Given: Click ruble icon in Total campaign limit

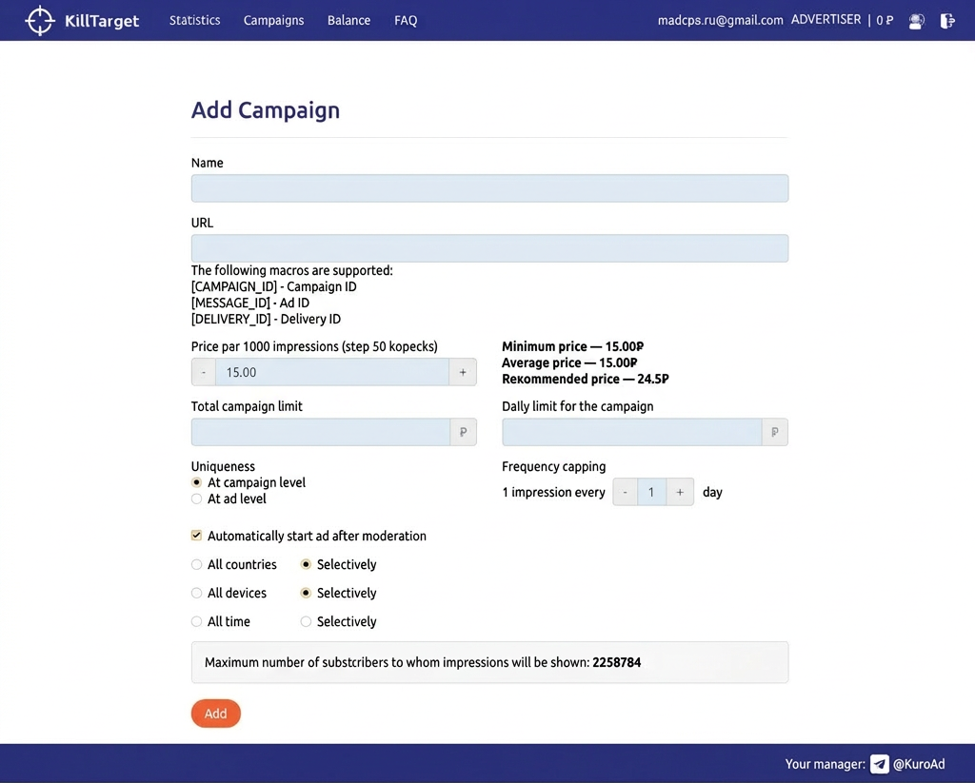Looking at the screenshot, I should (464, 432).
